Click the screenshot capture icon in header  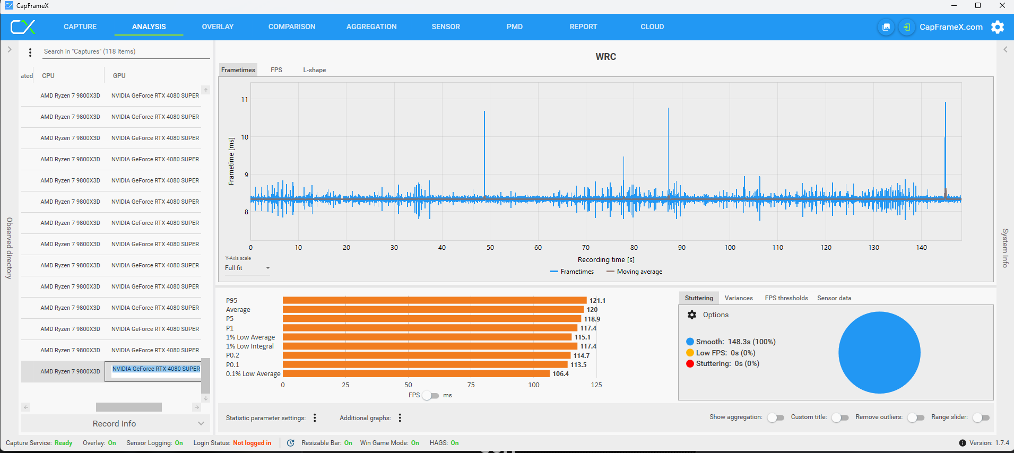click(886, 27)
